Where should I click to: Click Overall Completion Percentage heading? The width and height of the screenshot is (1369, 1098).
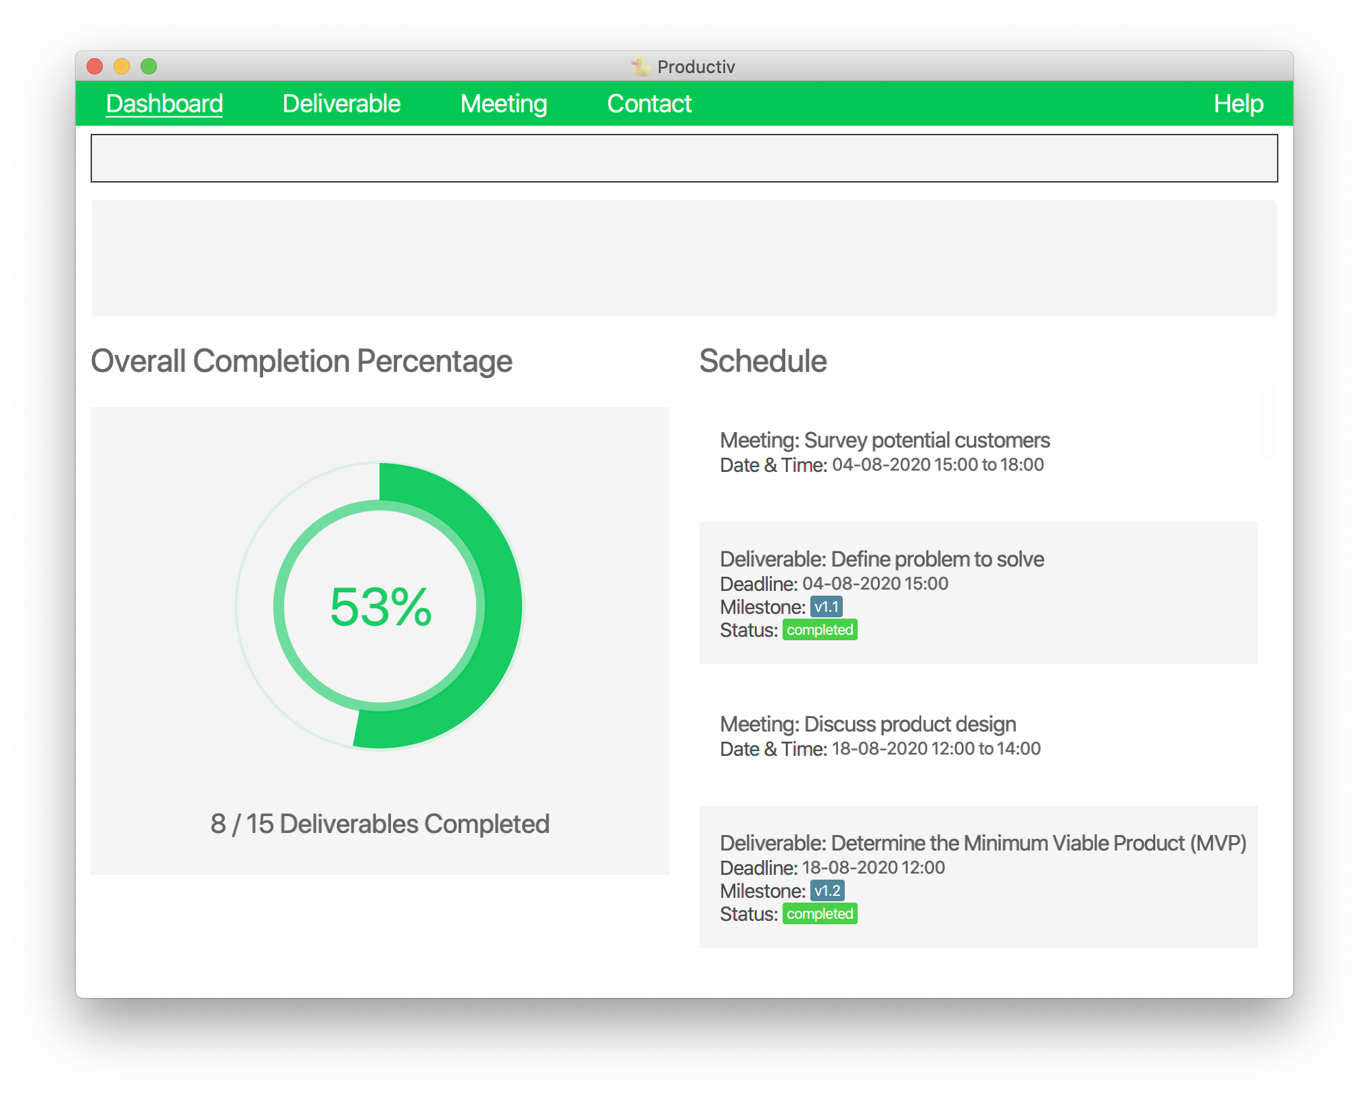(x=302, y=361)
